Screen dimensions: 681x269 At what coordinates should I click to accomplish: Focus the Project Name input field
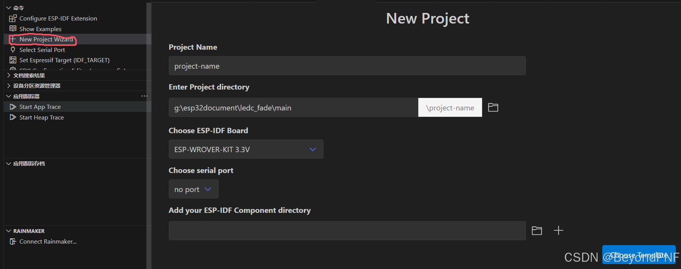pos(347,66)
